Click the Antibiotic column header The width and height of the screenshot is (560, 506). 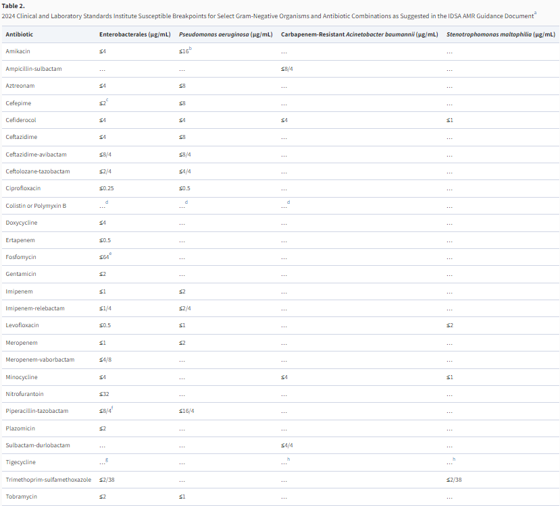coord(18,34)
